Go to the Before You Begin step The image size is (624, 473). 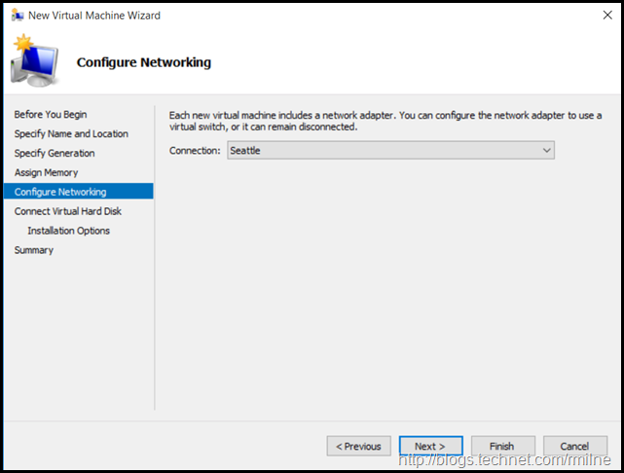coord(50,115)
